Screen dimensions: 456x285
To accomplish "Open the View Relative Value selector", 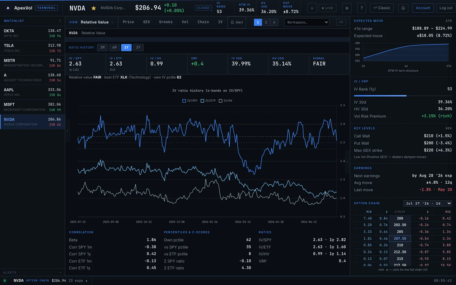I will [x=91, y=22].
